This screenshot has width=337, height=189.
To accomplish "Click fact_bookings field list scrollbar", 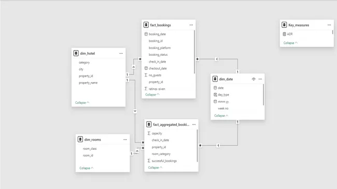I will (x=194, y=52).
